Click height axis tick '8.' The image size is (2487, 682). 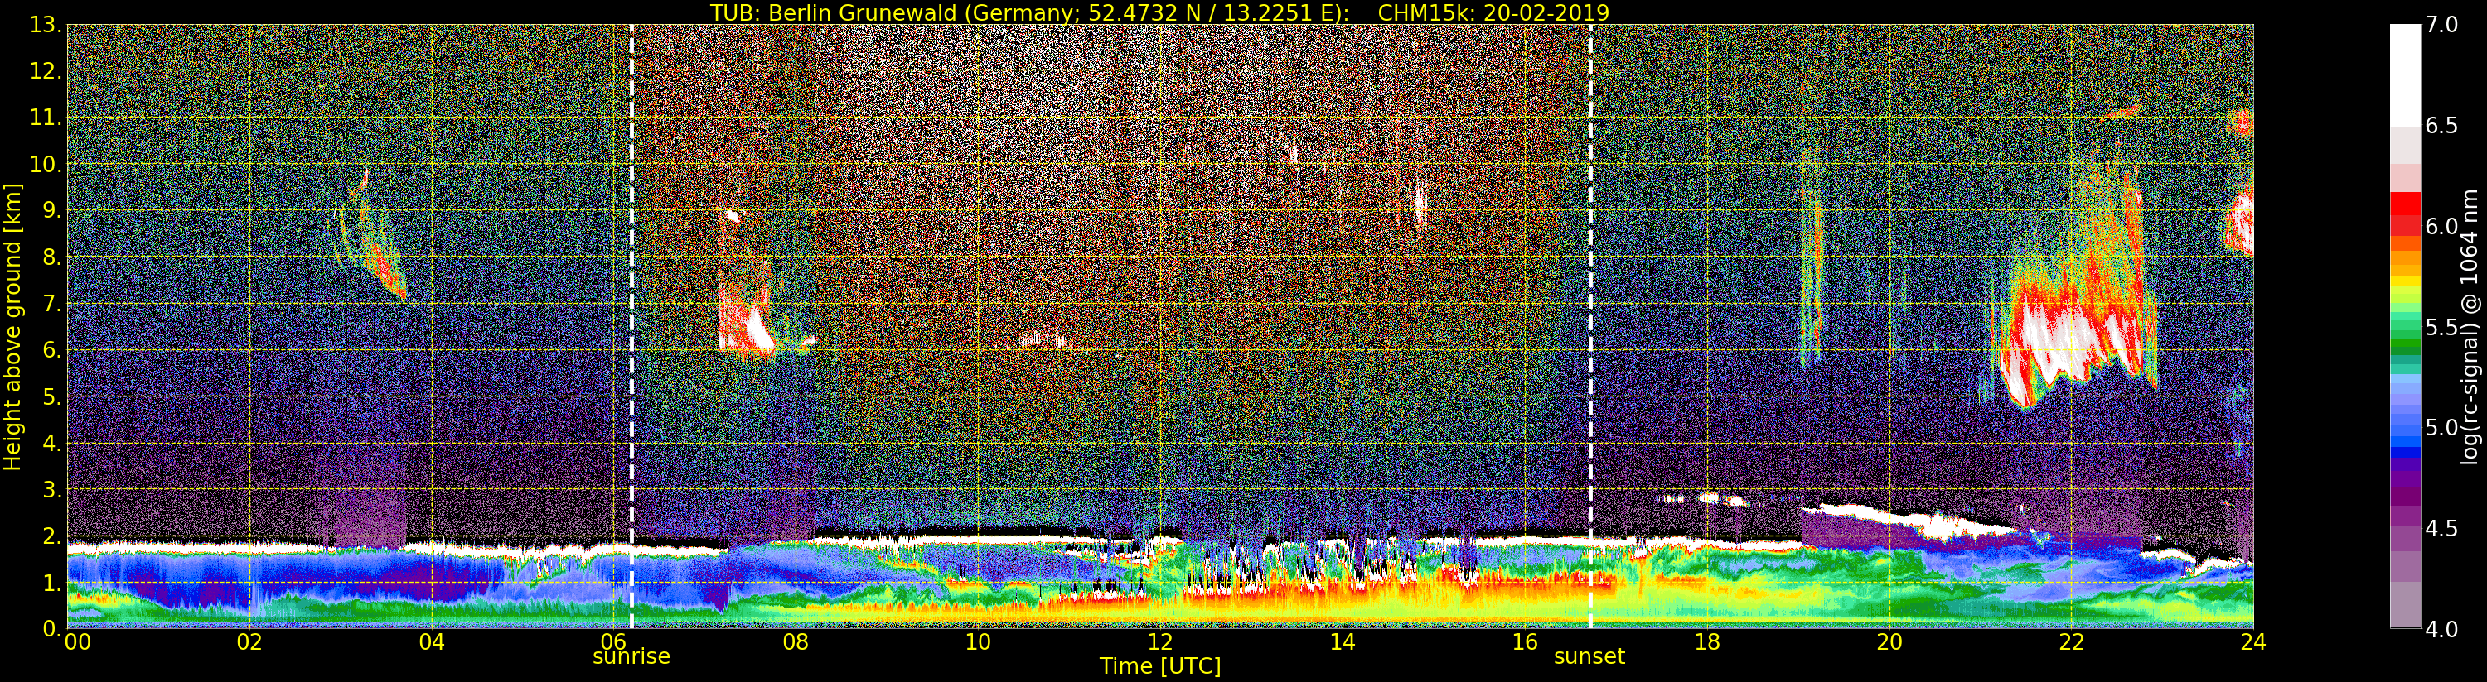(x=51, y=257)
